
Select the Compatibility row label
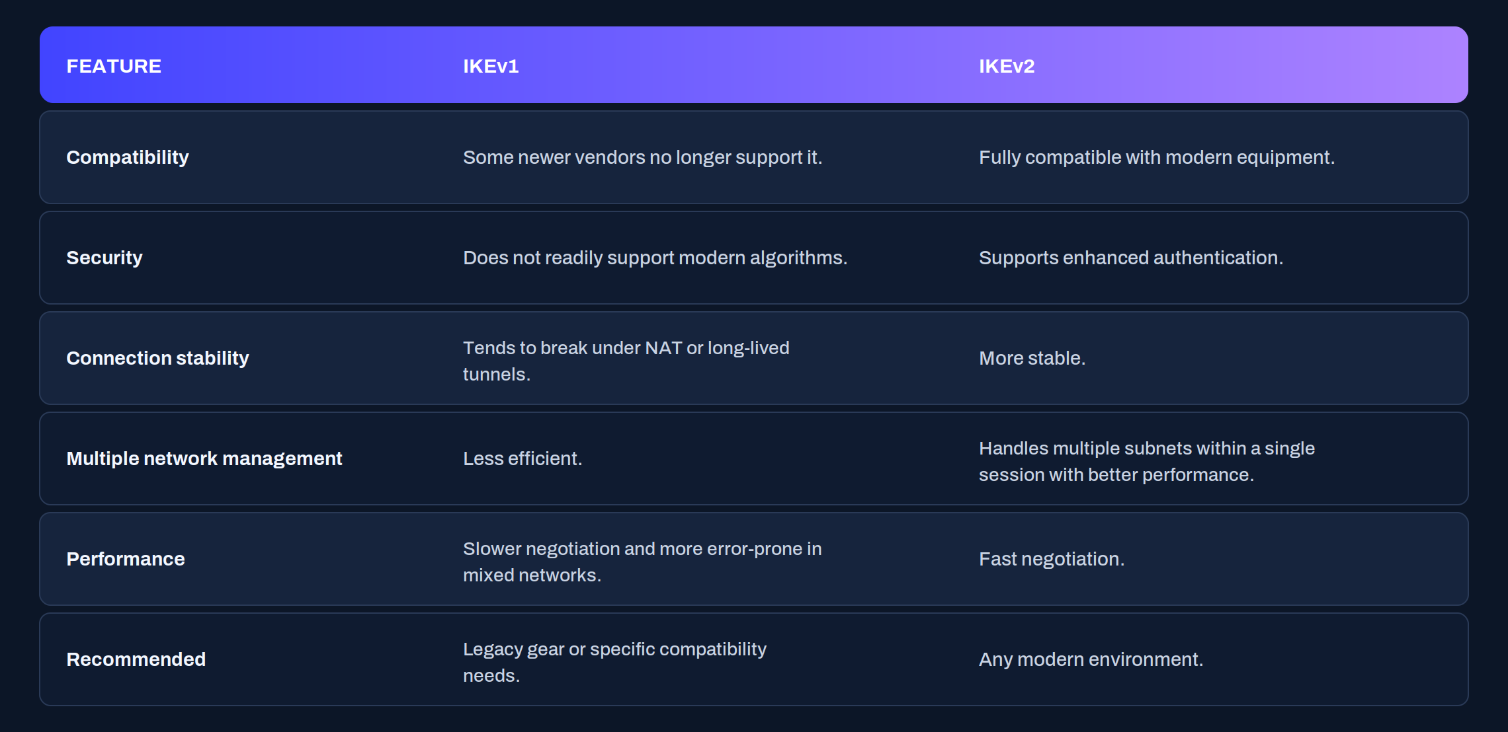coord(128,157)
